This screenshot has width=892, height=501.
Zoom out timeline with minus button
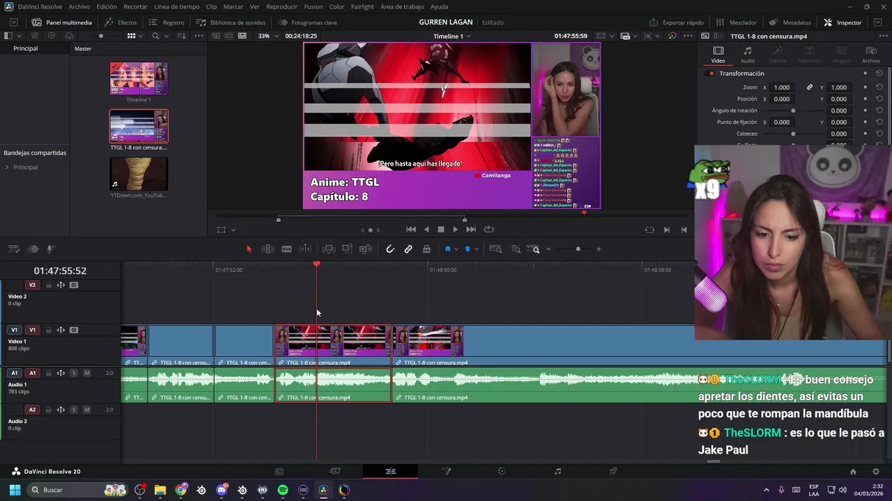[548, 249]
